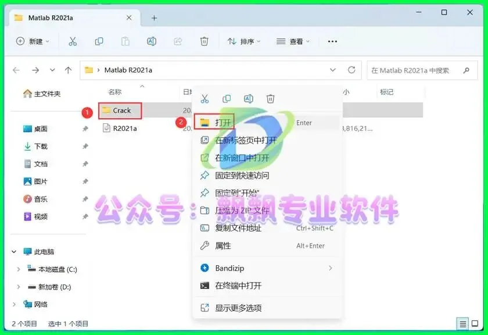
Task: Collapse the 此电脑 (This PC) tree node
Action: tap(14, 251)
